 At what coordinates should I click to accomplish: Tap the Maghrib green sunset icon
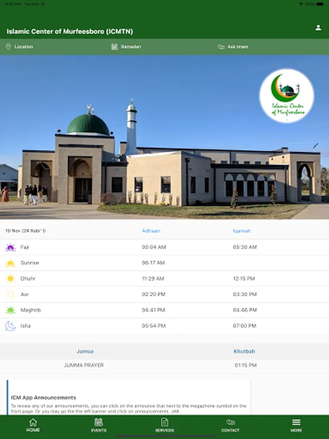pos(10,310)
